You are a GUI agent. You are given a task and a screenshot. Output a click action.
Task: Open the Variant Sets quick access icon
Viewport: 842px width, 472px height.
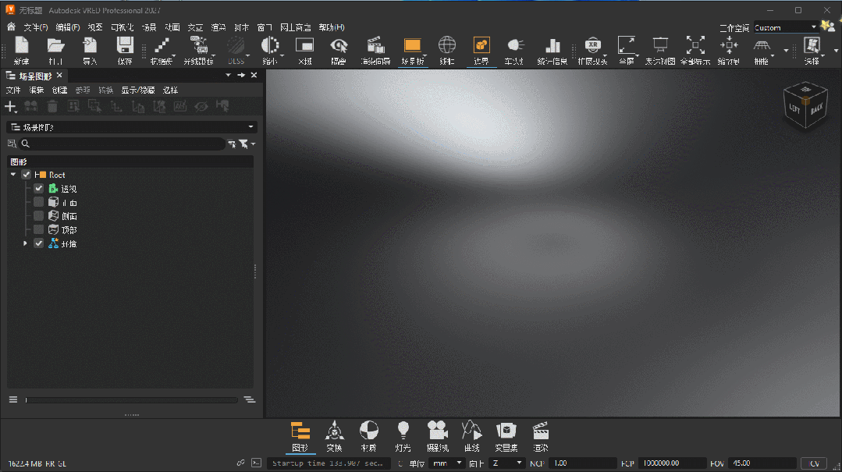pyautogui.click(x=506, y=431)
